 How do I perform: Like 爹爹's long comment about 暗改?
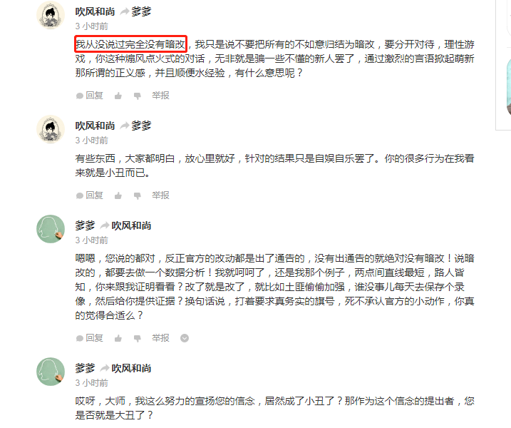pos(118,338)
